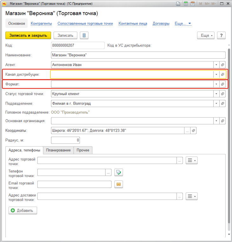
Task: Open the Контактные лица link
Action: 133,23
